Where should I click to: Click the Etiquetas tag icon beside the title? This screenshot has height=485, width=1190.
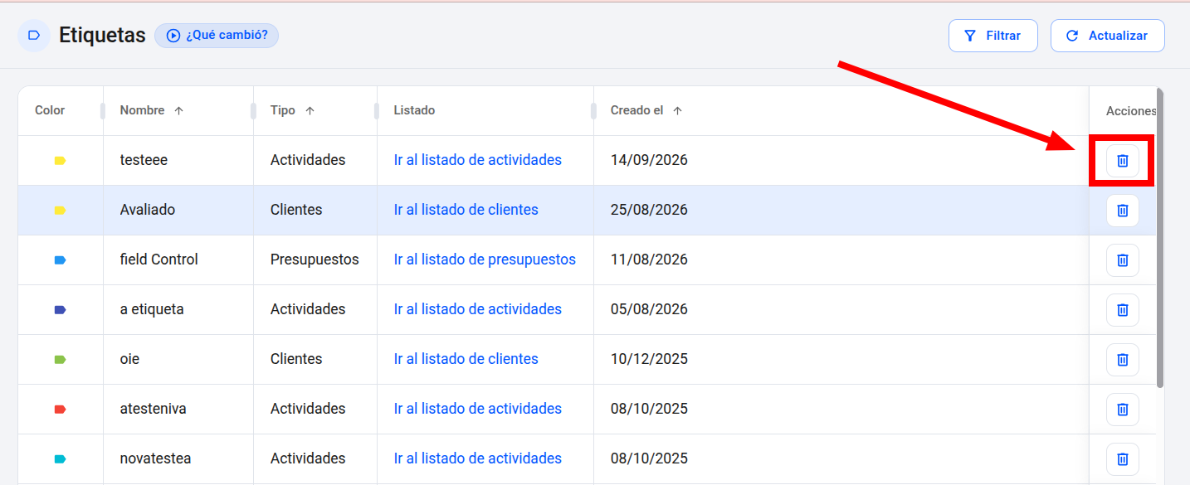pos(34,35)
